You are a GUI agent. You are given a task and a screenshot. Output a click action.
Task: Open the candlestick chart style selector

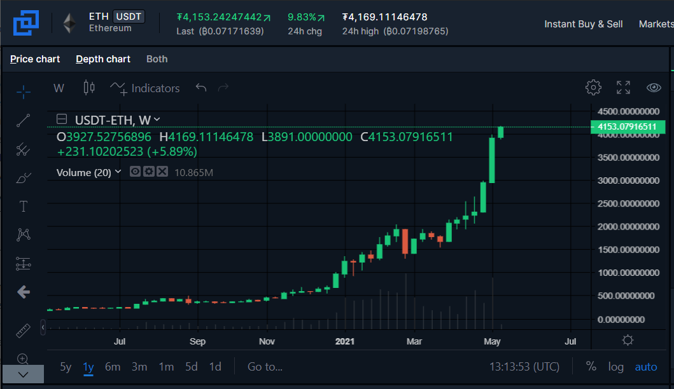point(89,88)
